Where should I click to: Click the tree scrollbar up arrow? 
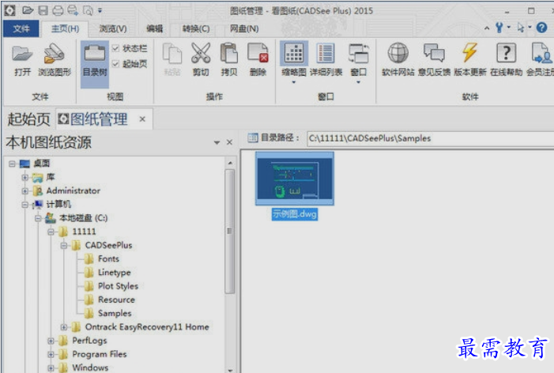tap(230, 163)
